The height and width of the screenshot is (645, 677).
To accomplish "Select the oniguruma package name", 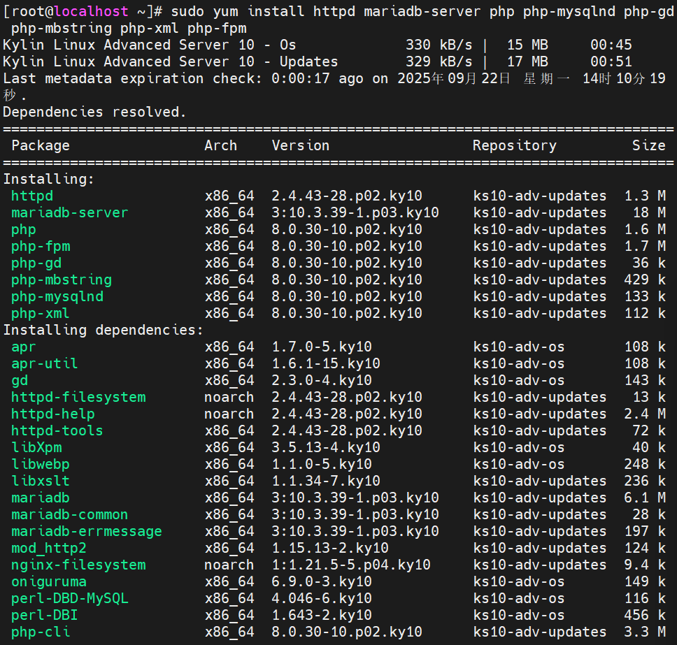I will click(49, 582).
